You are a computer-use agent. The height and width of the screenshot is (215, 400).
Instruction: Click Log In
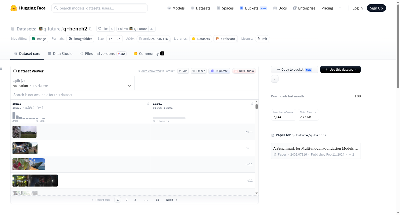click(x=357, y=8)
